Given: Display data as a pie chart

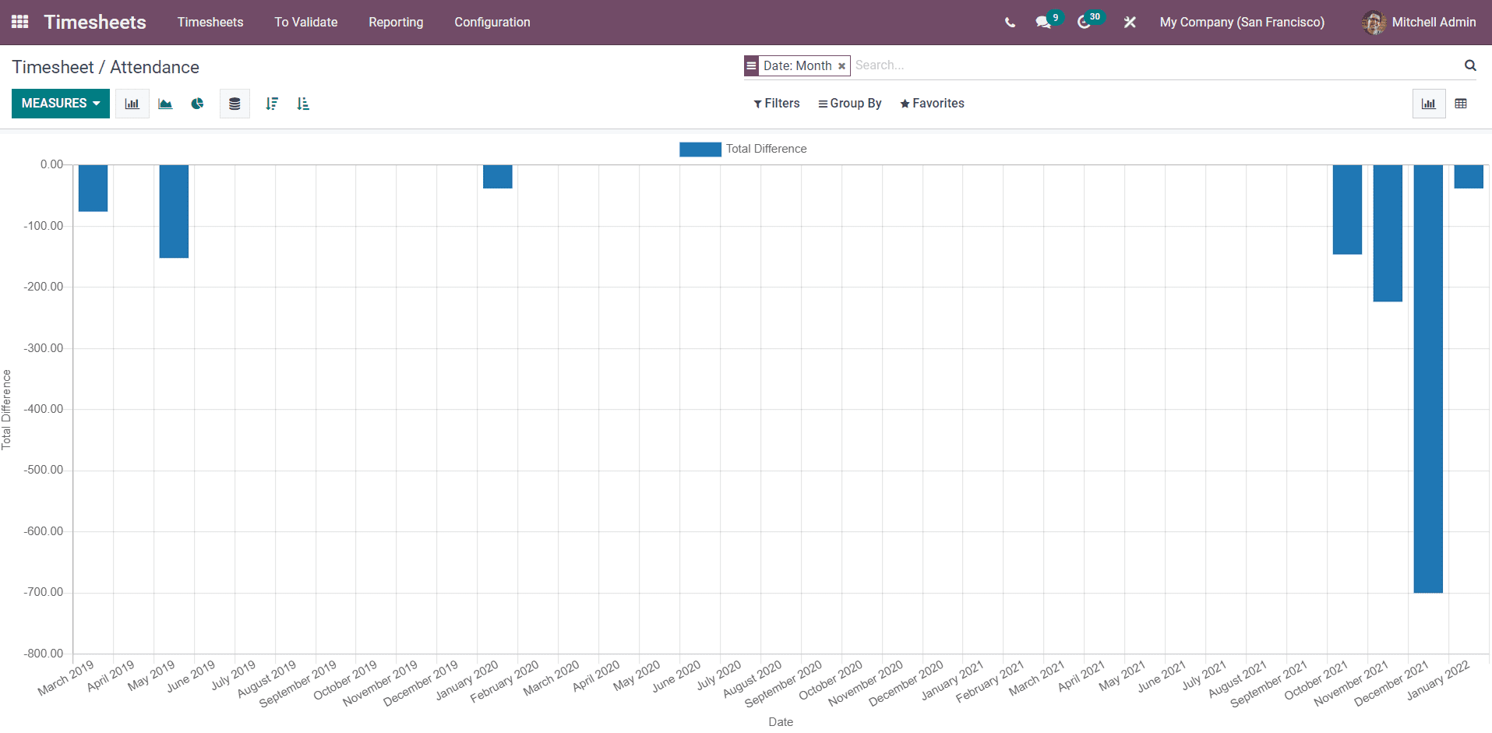Looking at the screenshot, I should (x=197, y=103).
